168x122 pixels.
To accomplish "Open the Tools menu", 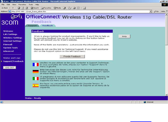I will (31, 5).
